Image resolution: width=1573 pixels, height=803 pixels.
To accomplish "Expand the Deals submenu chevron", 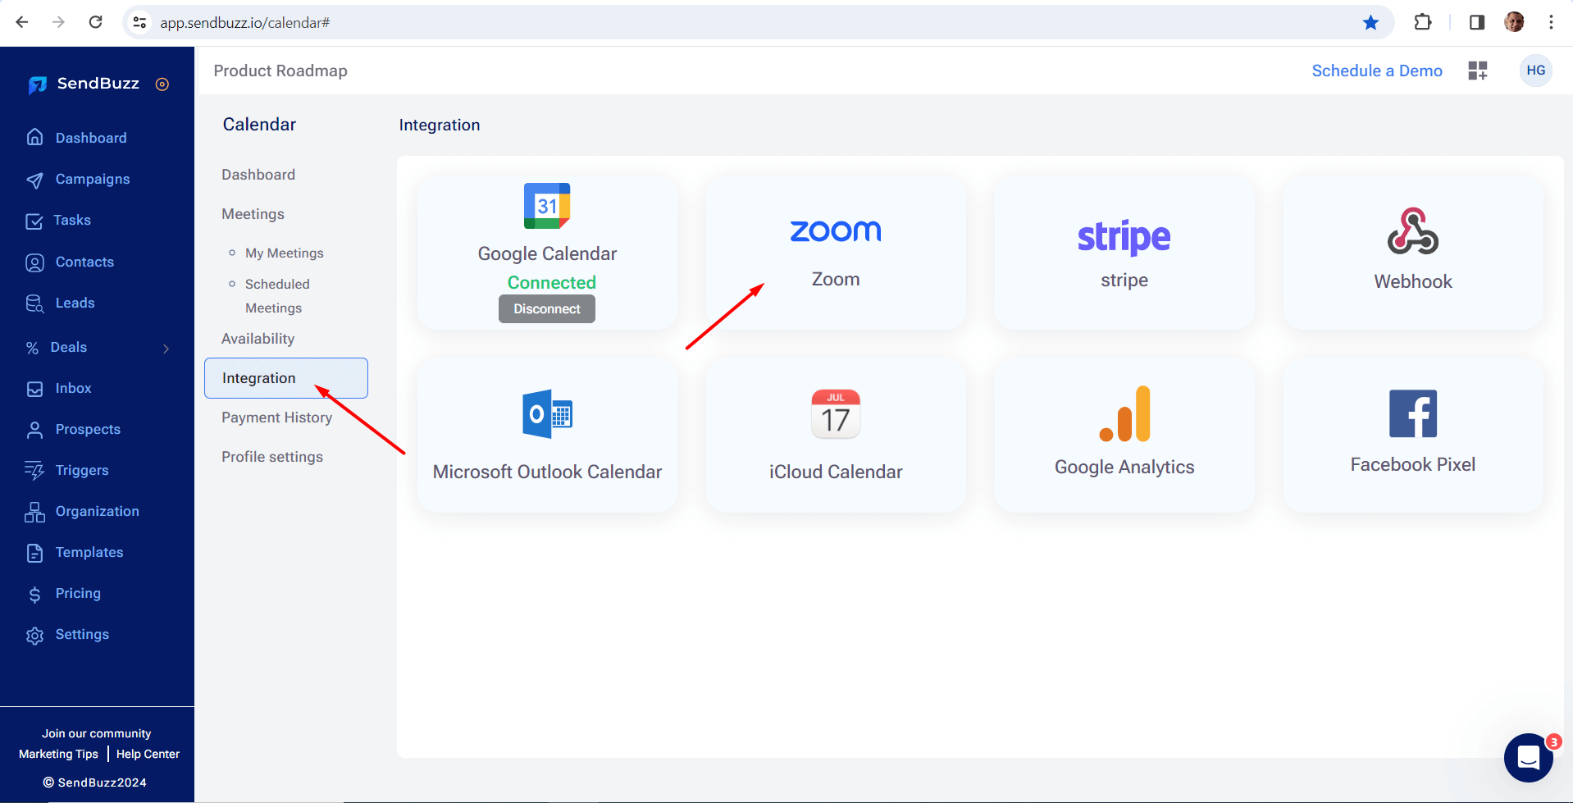I will click(x=166, y=349).
